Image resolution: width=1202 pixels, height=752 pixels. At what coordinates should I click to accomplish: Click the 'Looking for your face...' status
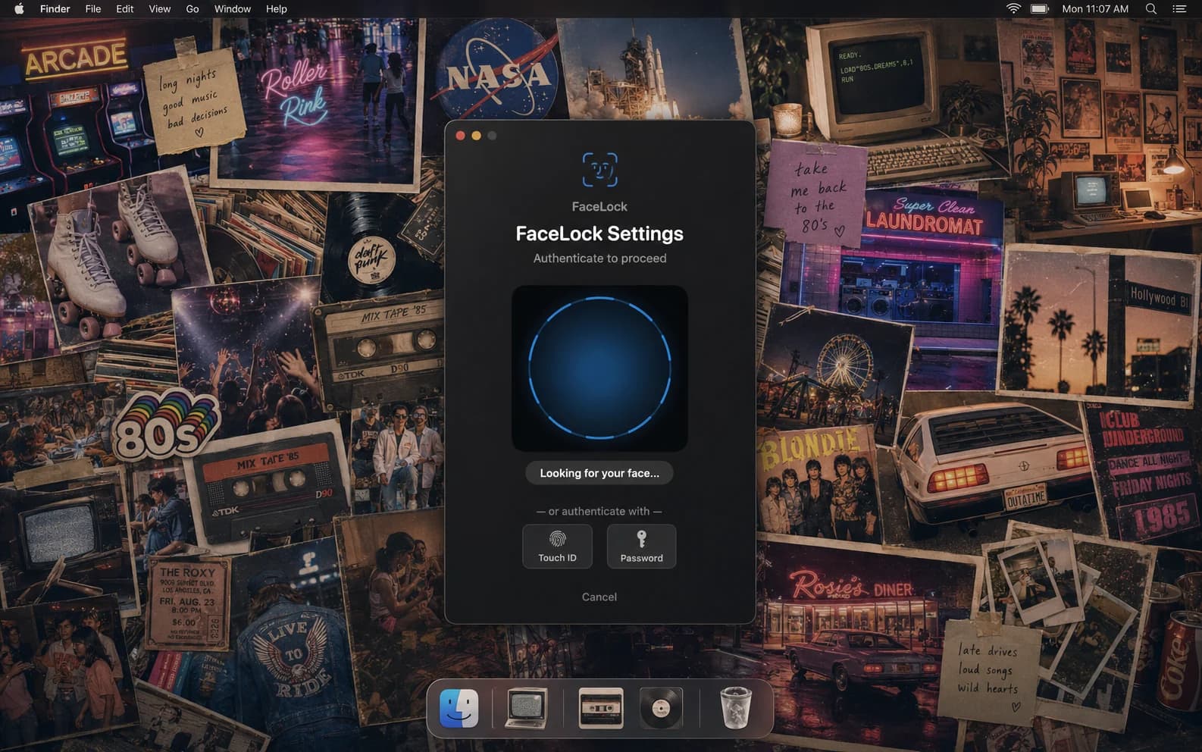point(599,473)
